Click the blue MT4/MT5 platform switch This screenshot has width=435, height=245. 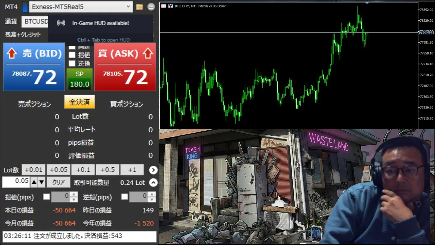(x=25, y=7)
